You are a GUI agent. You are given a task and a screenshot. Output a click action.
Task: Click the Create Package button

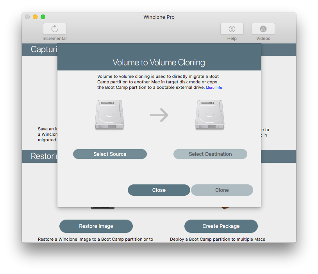(221, 226)
